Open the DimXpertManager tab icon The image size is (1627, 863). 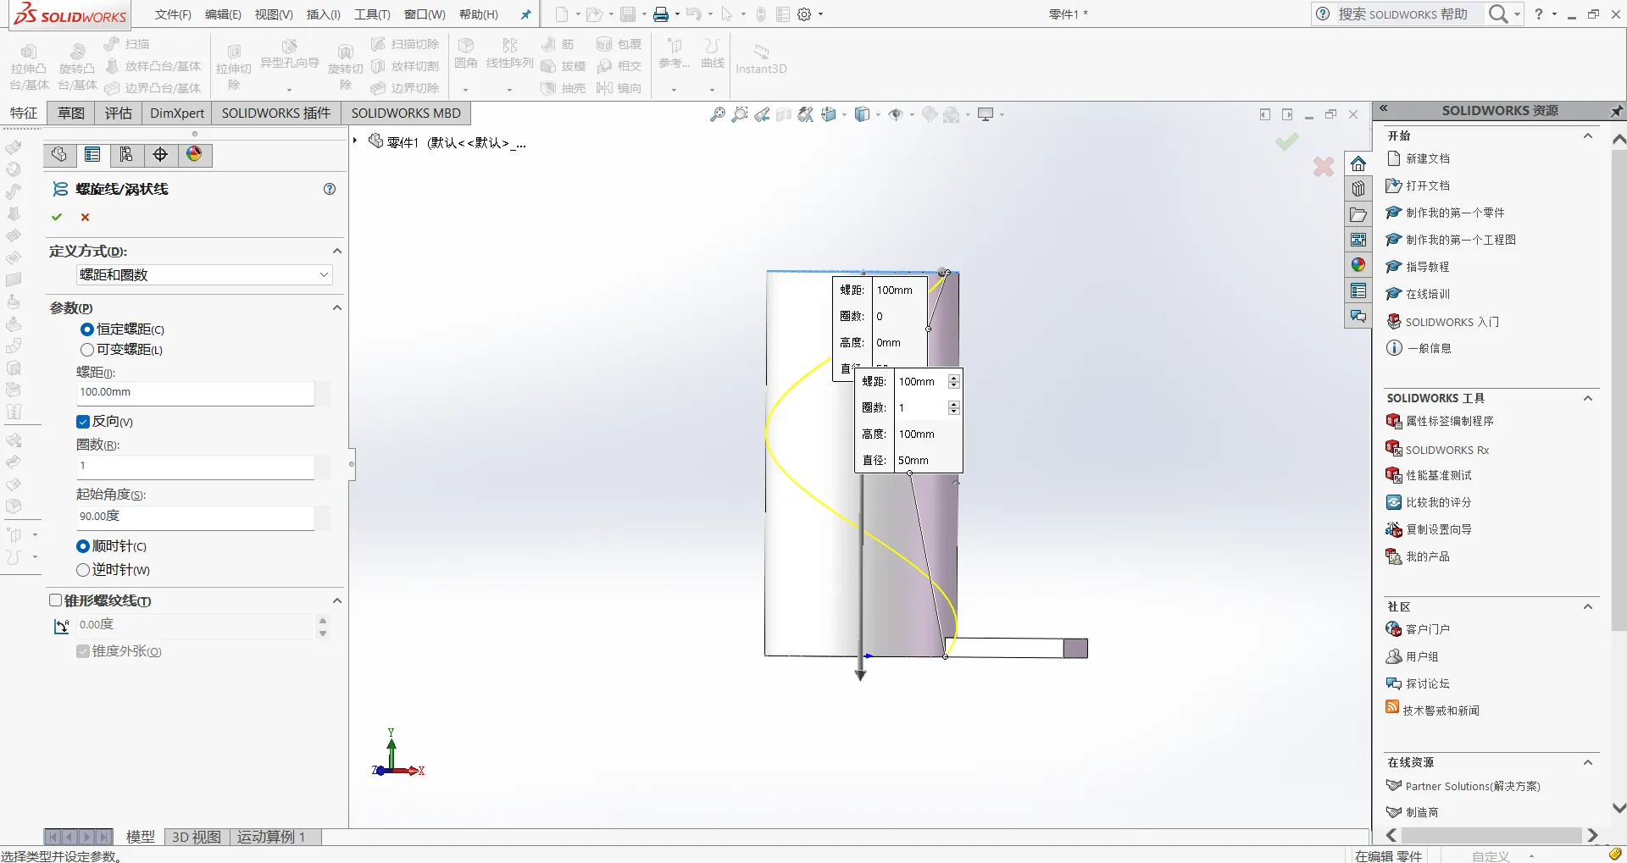[160, 154]
